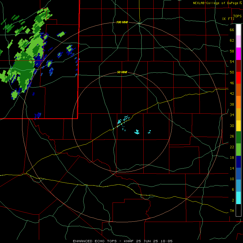Viewport: 243px width, 243px height.
Task: Click the 54 legend value
Action: pyautogui.click(x=232, y=62)
